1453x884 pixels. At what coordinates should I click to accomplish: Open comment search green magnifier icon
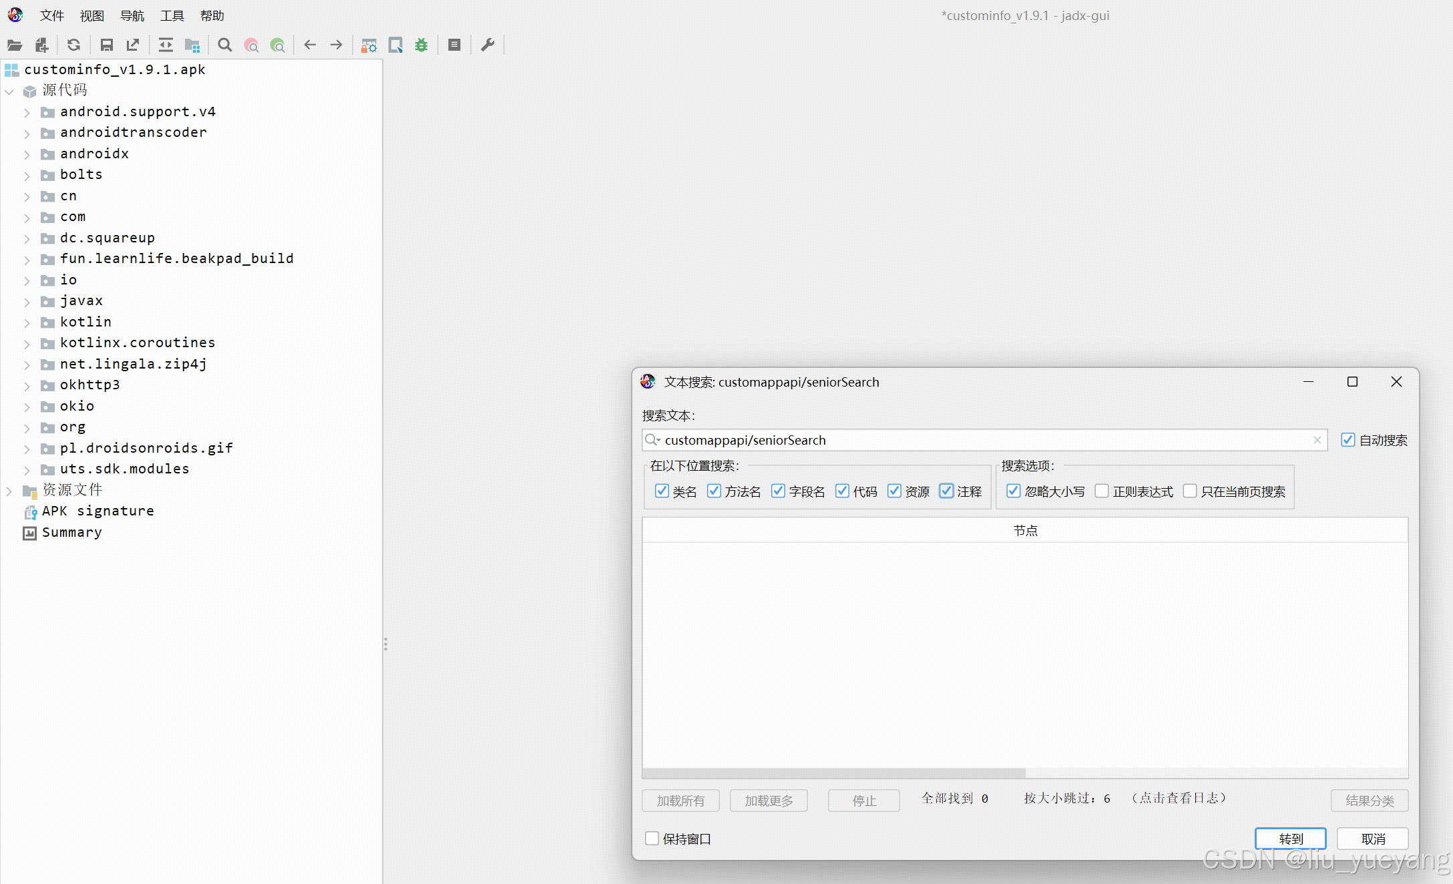pos(278,45)
